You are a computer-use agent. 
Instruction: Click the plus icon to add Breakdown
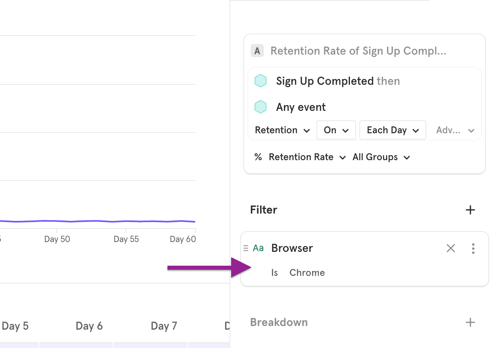pyautogui.click(x=470, y=322)
